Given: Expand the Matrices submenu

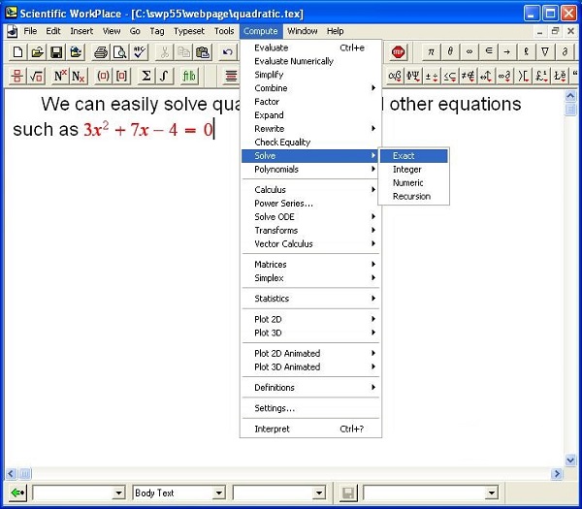Looking at the screenshot, I should [x=310, y=265].
